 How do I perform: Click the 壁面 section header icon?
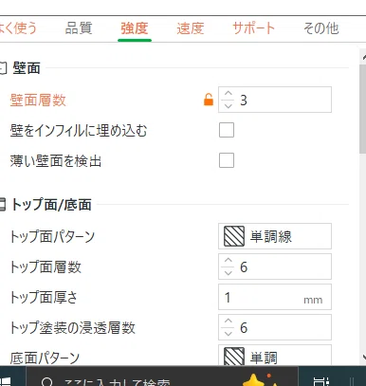(3, 68)
